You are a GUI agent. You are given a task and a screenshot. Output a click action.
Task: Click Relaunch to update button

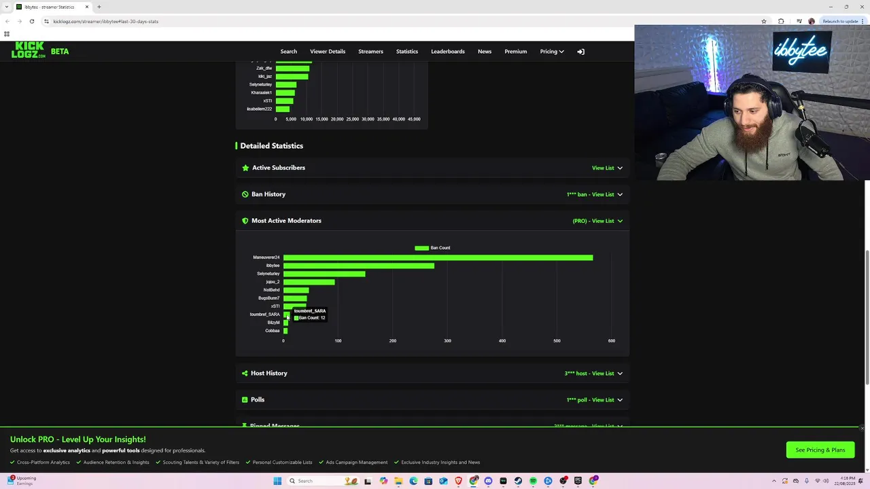click(839, 21)
